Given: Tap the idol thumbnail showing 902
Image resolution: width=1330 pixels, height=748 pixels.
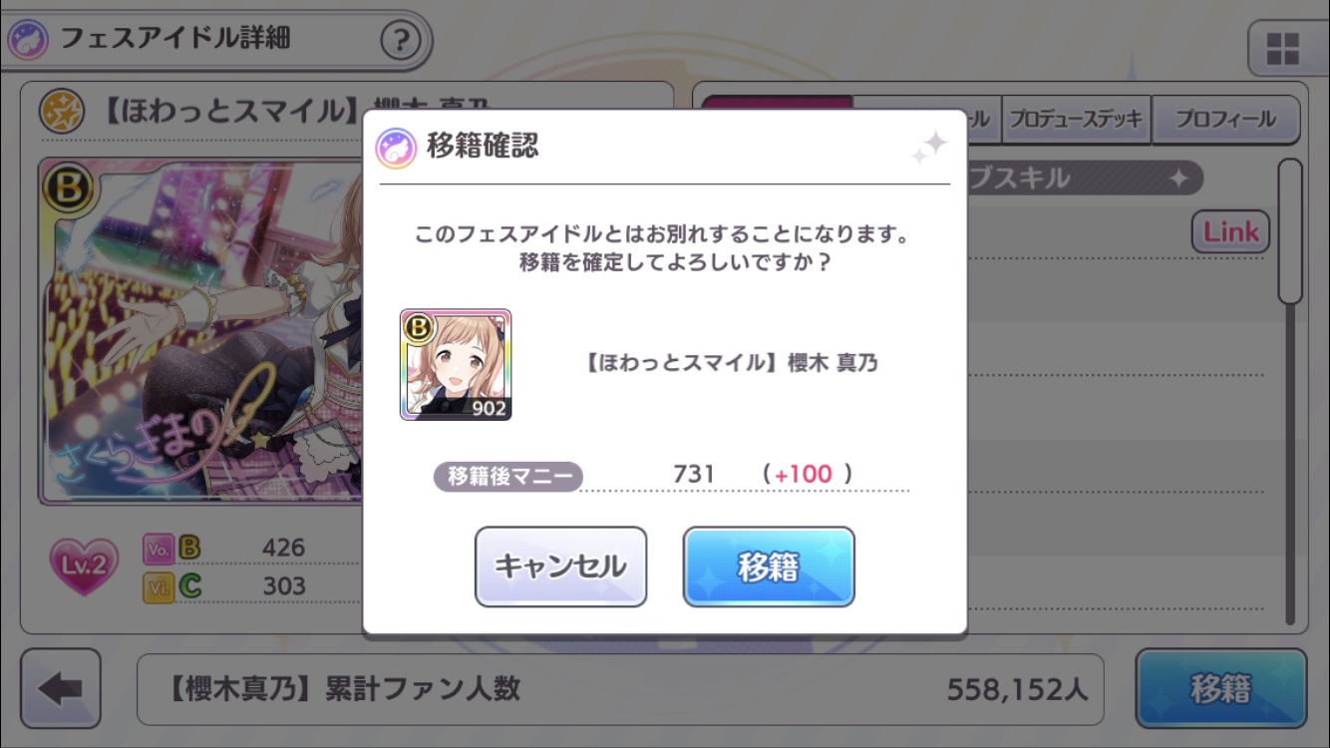Looking at the screenshot, I should [456, 364].
